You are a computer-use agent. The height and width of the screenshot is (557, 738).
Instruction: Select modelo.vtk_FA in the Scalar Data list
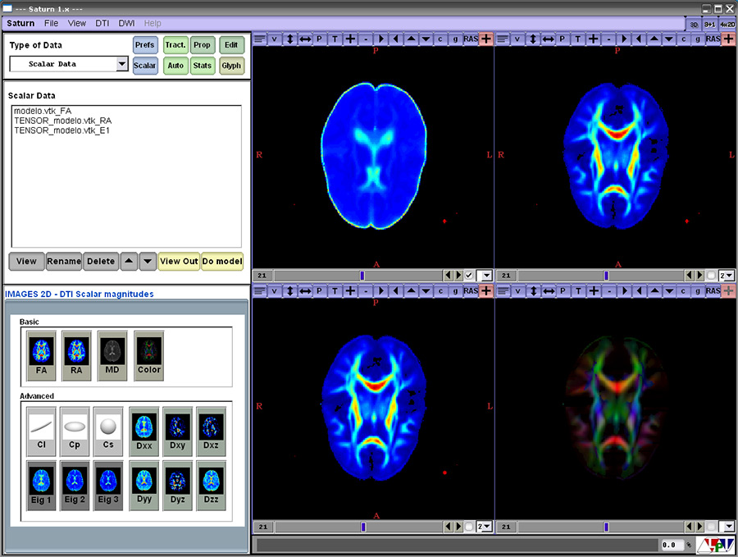(x=43, y=111)
